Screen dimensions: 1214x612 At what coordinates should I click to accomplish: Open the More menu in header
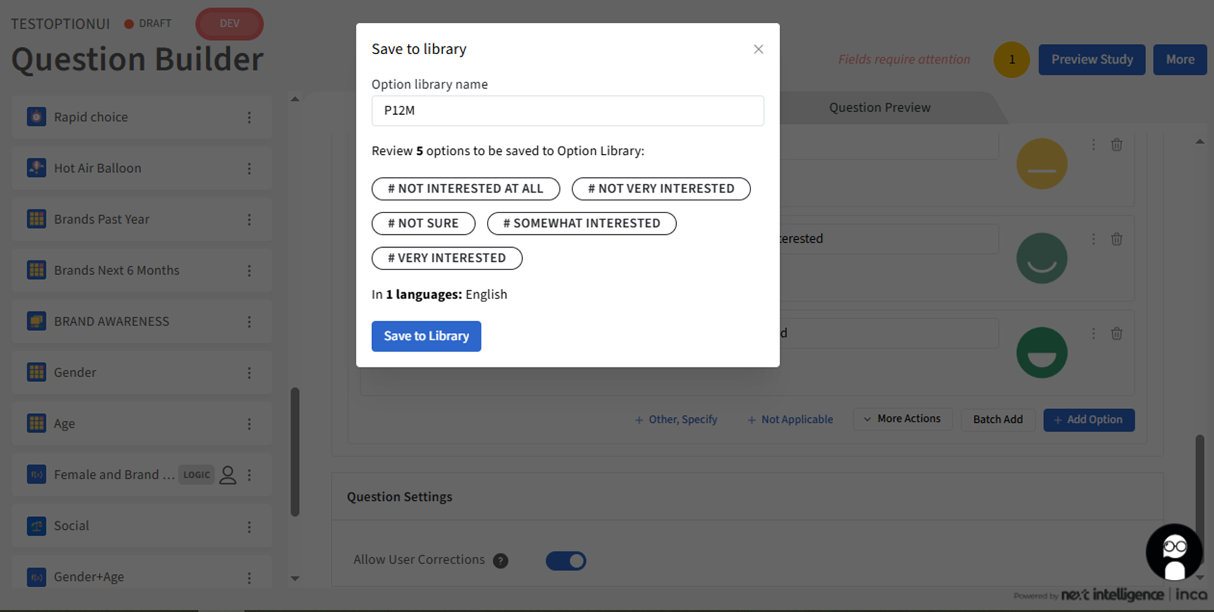1179,60
